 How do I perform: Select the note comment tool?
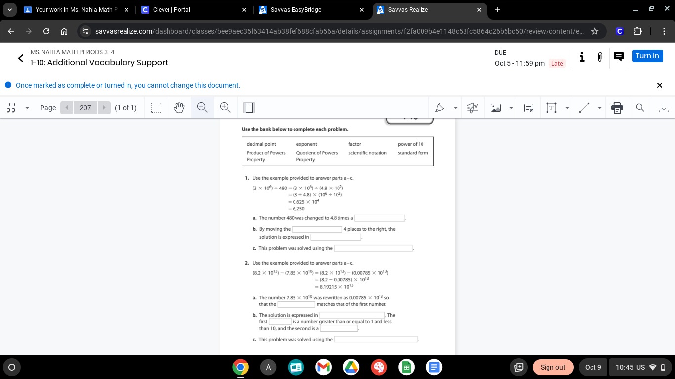[528, 107]
